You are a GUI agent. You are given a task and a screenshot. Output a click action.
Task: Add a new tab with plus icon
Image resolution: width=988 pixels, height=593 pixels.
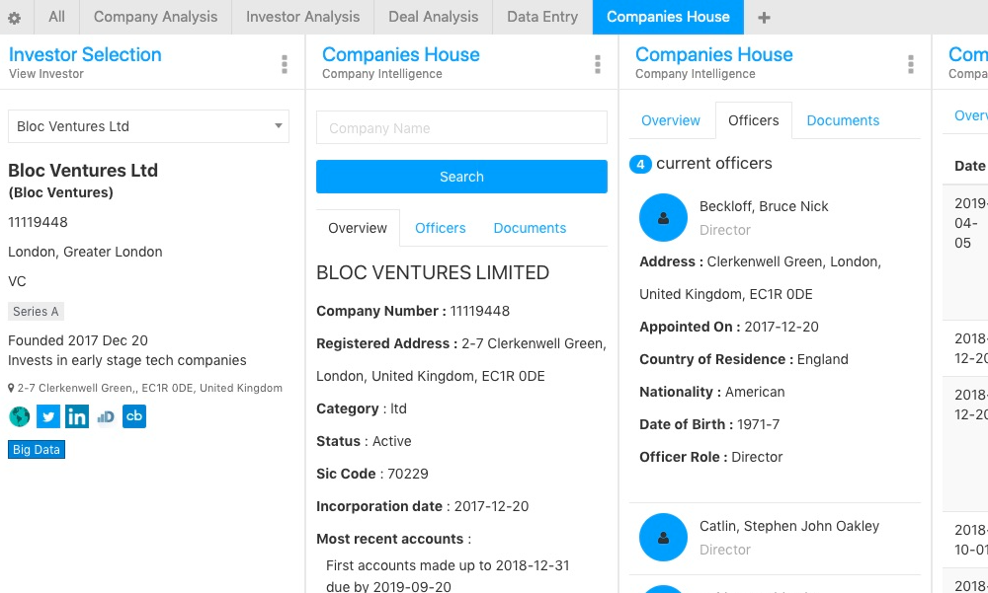pos(764,18)
